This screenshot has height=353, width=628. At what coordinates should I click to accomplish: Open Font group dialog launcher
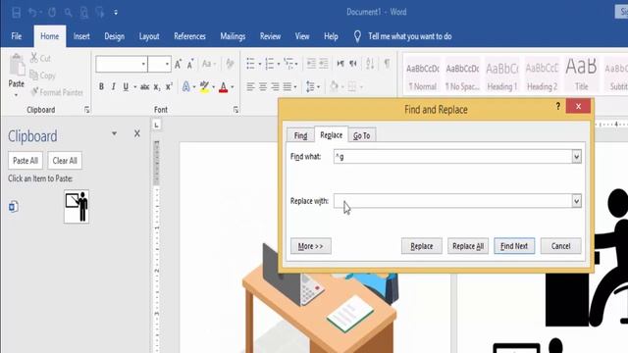pos(235,110)
